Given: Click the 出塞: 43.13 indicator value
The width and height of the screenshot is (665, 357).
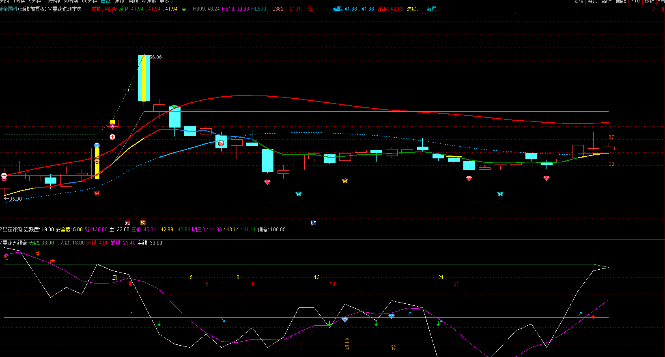Looking at the screenshot, I should tap(390, 9).
